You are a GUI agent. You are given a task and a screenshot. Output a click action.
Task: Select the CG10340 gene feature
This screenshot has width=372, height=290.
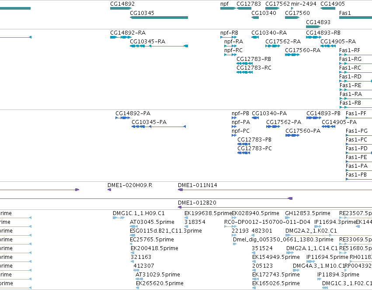click(255, 18)
